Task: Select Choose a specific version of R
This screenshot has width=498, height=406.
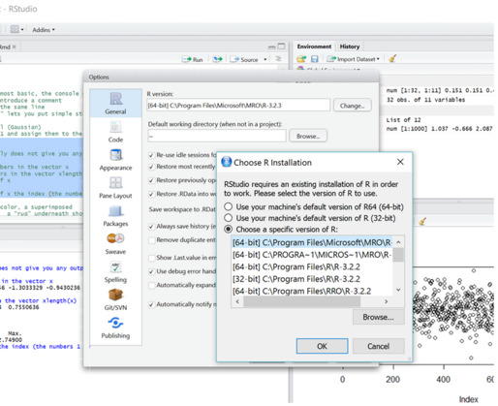Action: 228,229
